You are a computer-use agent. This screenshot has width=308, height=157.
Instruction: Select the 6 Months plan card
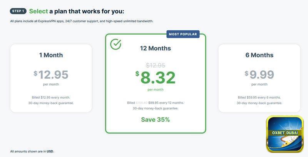coord(259,78)
